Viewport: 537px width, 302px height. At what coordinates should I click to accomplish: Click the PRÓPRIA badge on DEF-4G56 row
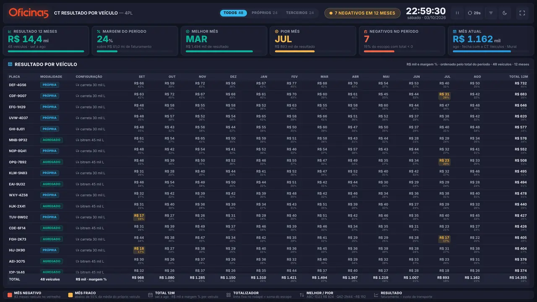coord(50,85)
